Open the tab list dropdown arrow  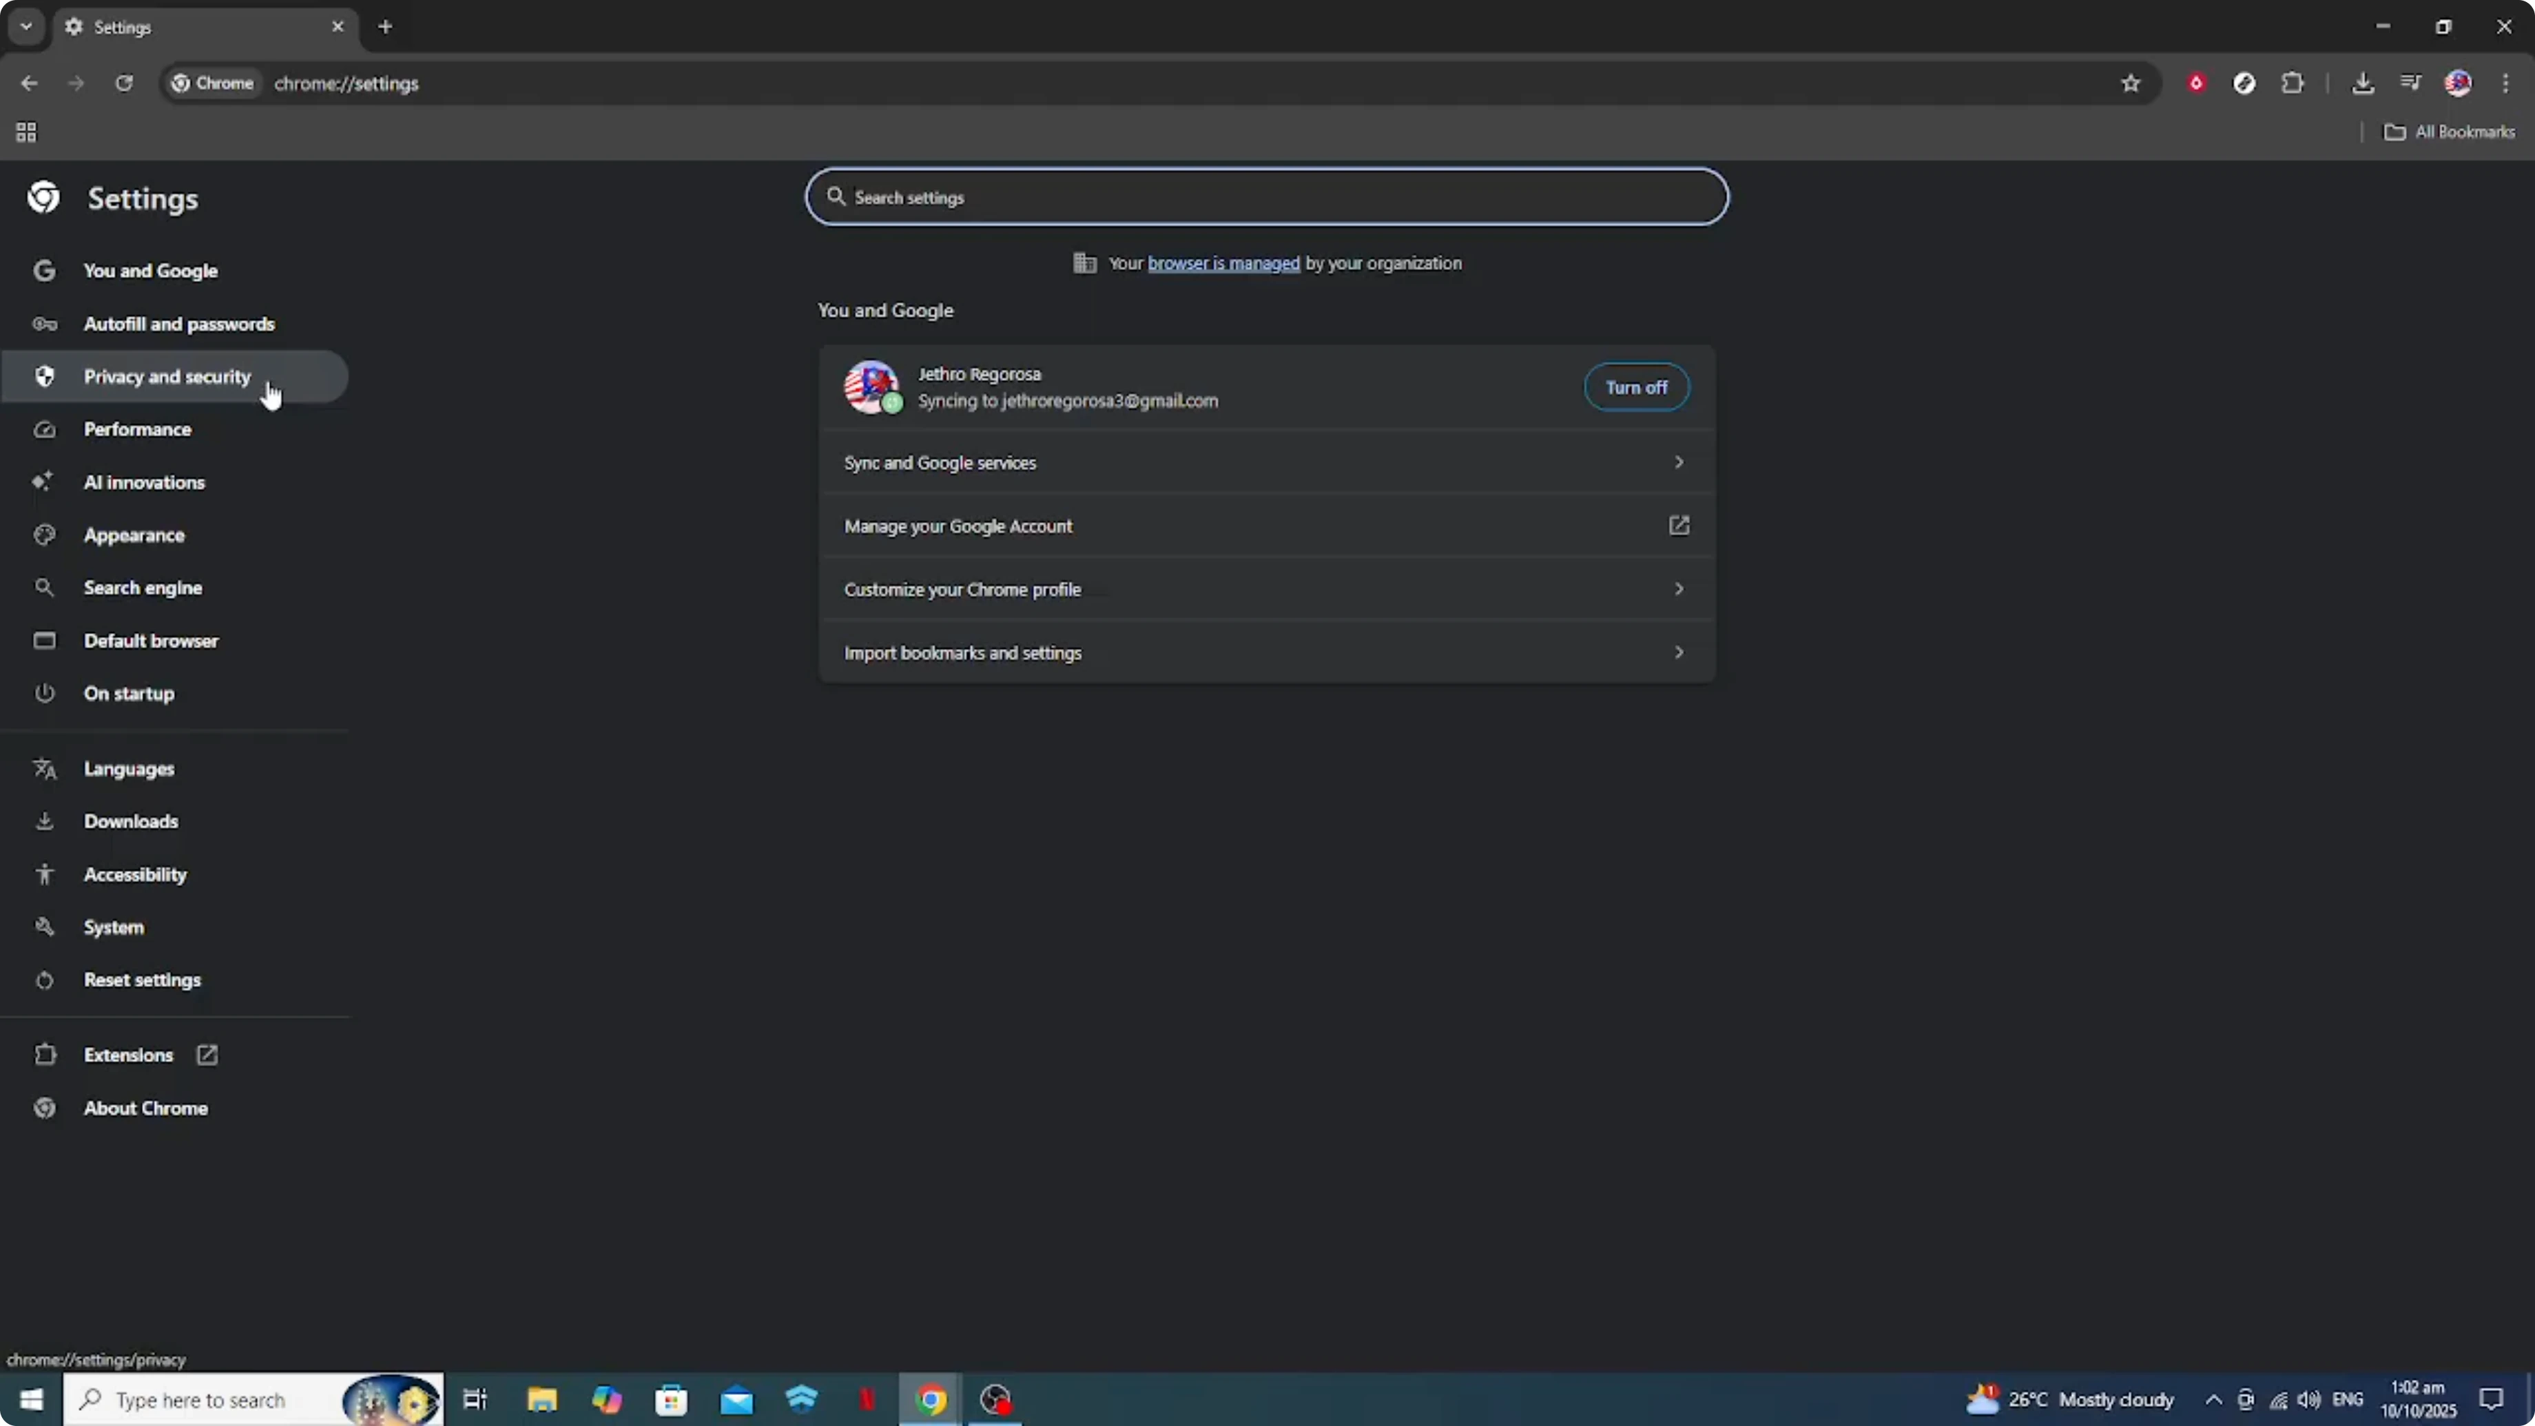[25, 27]
